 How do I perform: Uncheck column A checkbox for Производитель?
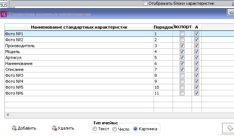(196, 46)
